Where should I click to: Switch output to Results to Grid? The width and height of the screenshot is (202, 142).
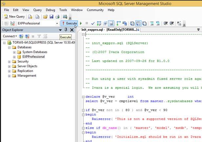138,23
